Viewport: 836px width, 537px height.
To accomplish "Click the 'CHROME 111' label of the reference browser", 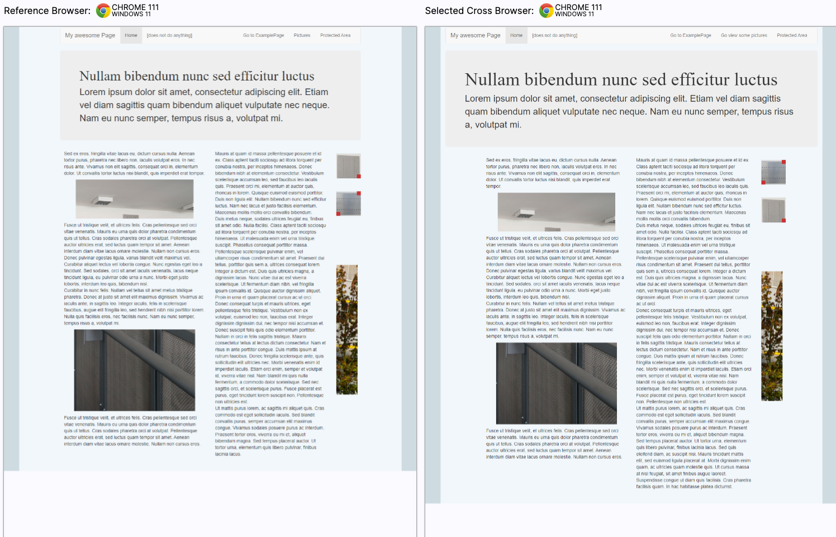I will tap(135, 7).
